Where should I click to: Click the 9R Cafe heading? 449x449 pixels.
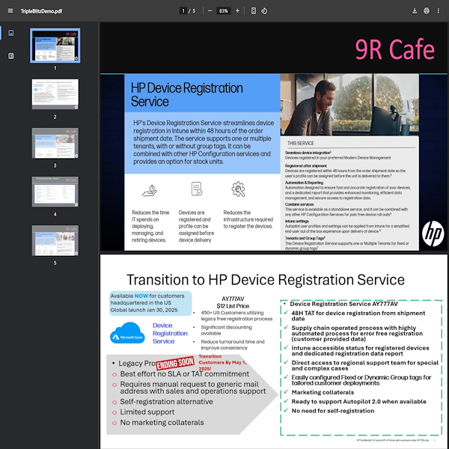point(394,49)
